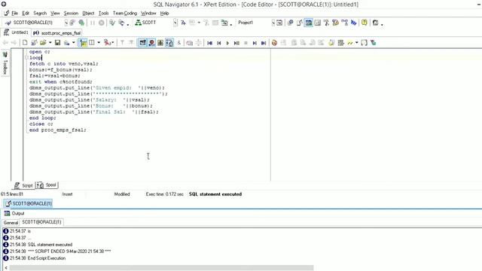Screen dimensions: 482x271
Task: Click the red bug debug icon
Action: coord(151,43)
